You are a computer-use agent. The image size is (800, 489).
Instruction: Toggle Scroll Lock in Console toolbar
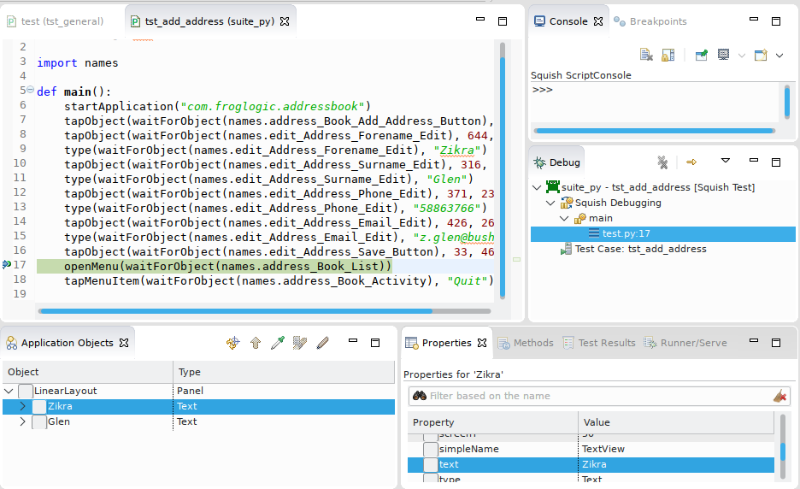668,55
